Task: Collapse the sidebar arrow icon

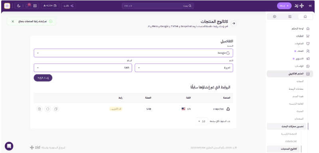Action: click(310, 6)
